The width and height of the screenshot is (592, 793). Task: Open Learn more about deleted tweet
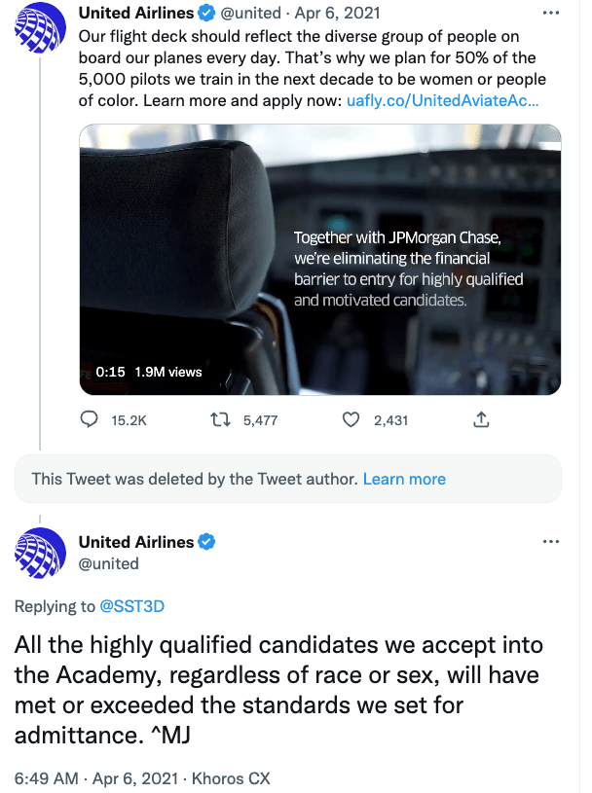click(404, 479)
